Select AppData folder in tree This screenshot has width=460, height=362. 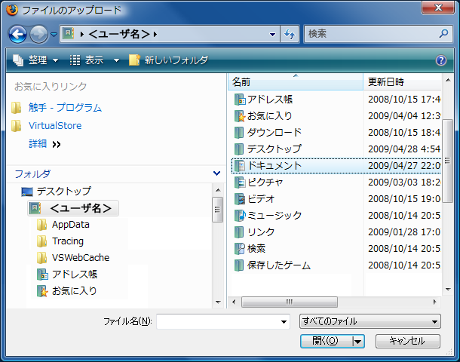click(x=71, y=225)
